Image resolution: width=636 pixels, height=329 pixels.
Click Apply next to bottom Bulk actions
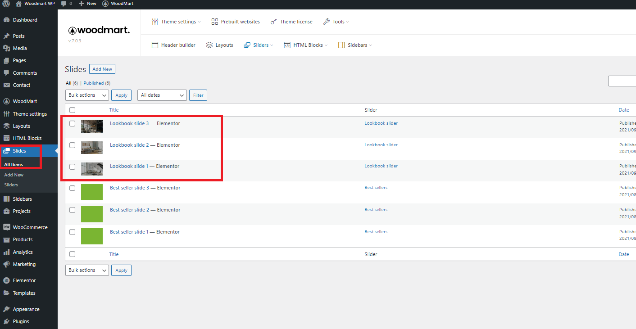point(122,270)
